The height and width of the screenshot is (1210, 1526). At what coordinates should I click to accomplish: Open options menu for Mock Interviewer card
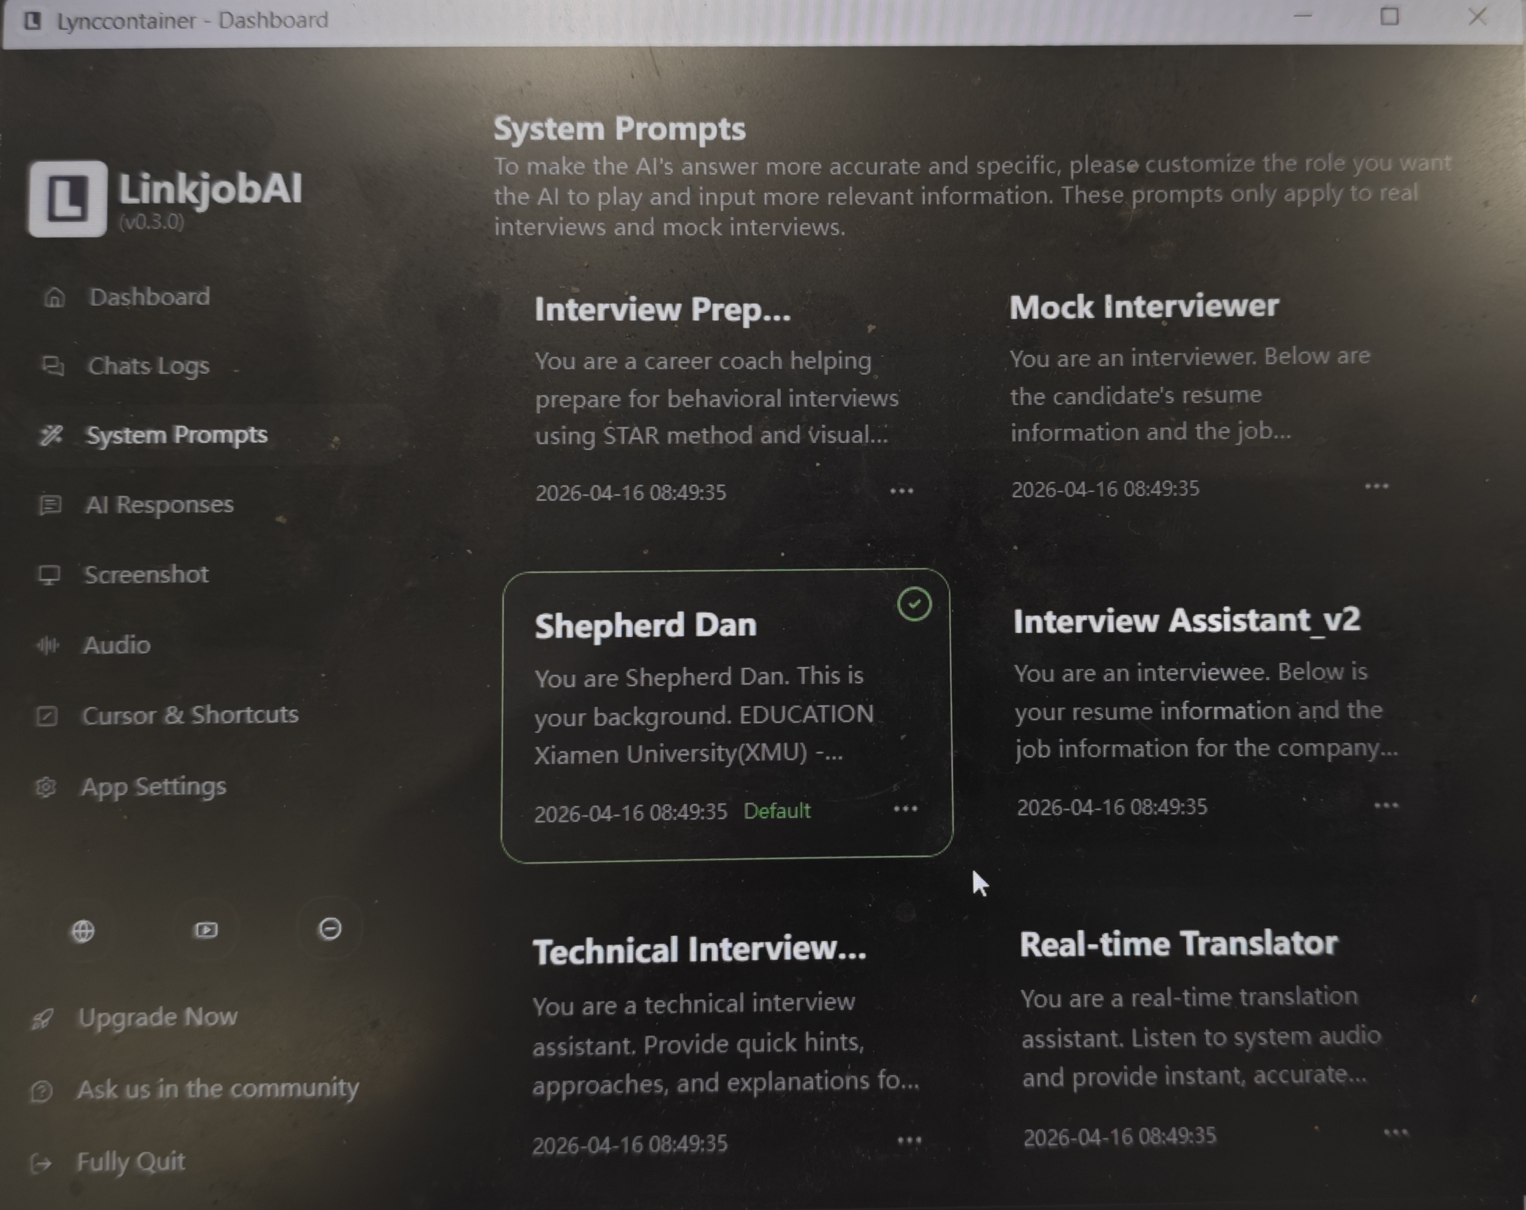point(1376,487)
